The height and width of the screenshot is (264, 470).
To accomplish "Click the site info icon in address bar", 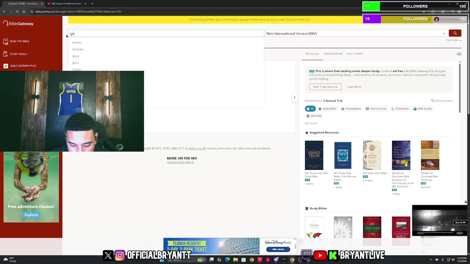I will [x=32, y=11].
